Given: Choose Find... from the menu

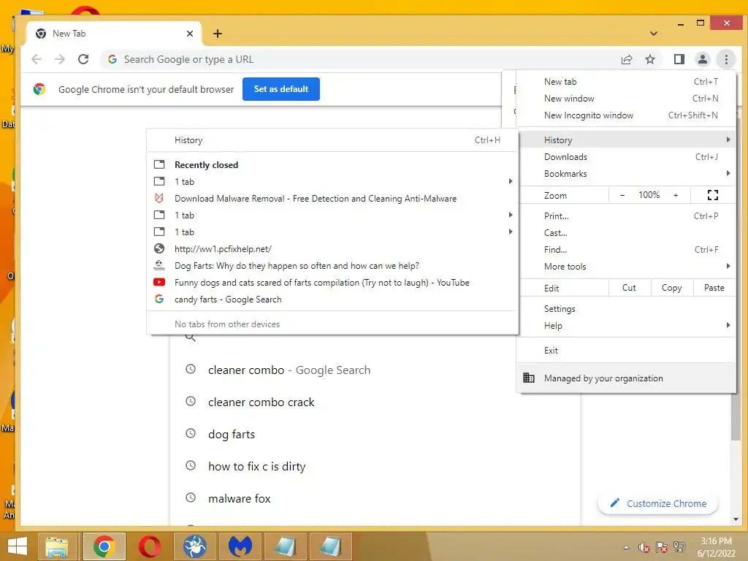Looking at the screenshot, I should pos(626,249).
